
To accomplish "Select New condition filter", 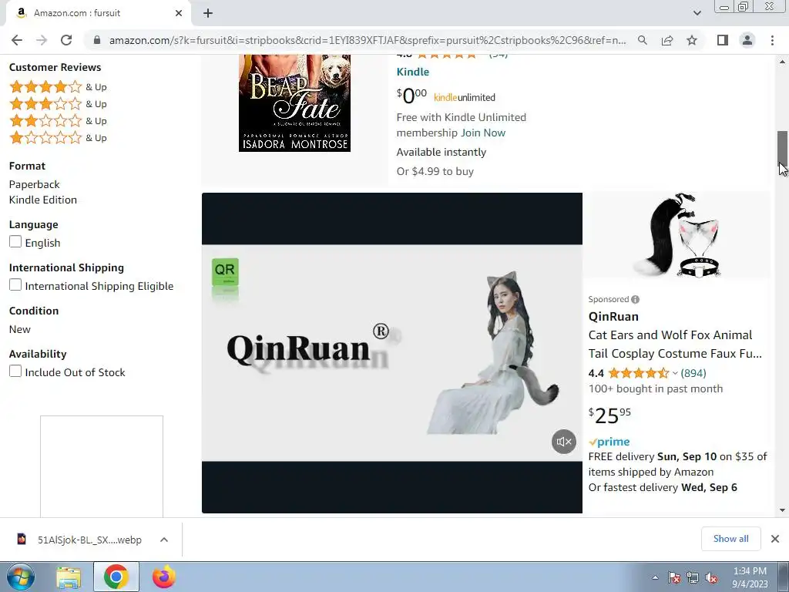I will 19,329.
